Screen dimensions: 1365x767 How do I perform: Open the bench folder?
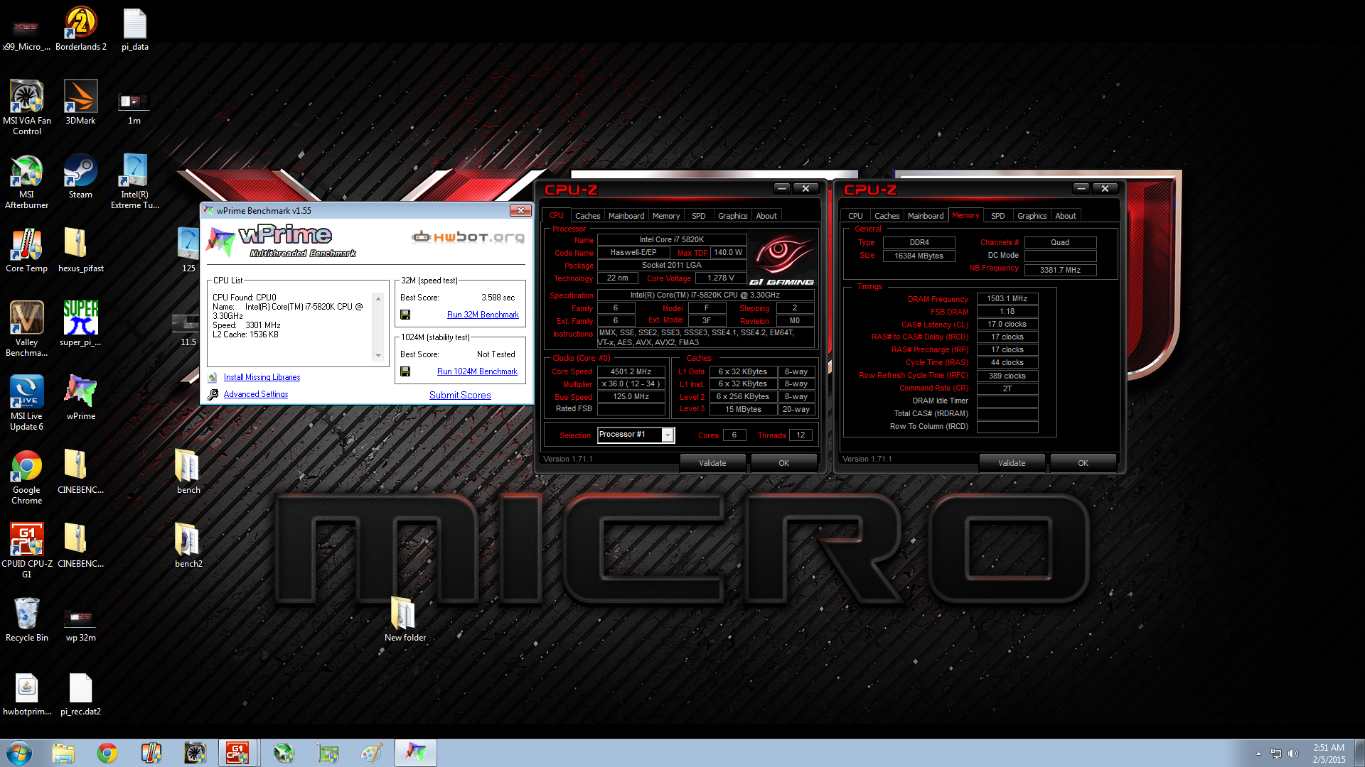coord(188,472)
